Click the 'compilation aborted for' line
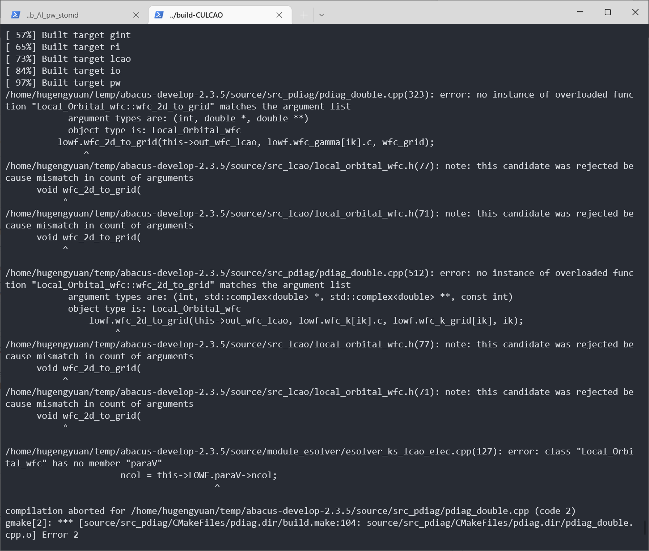 click(x=290, y=511)
